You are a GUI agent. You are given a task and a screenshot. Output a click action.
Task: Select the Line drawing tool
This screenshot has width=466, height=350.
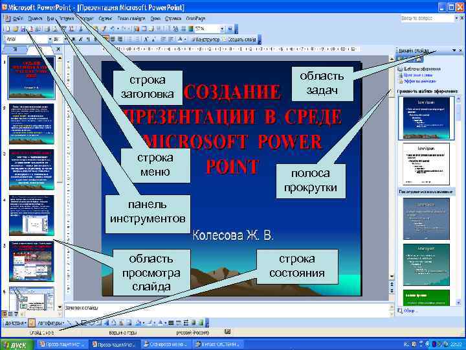tap(69, 323)
